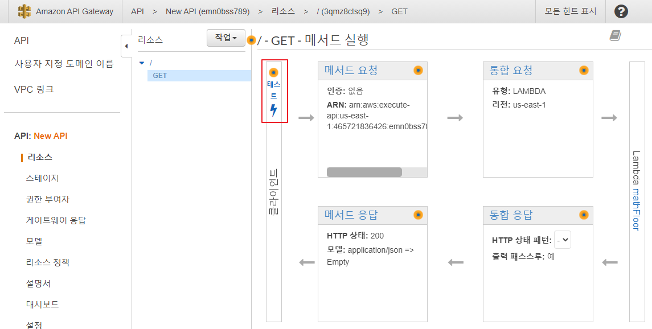This screenshot has height=329, width=652.
Task: Open the help question mark icon
Action: coord(621,11)
